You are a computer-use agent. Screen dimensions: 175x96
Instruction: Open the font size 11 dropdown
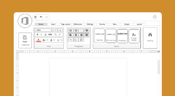click(59, 30)
